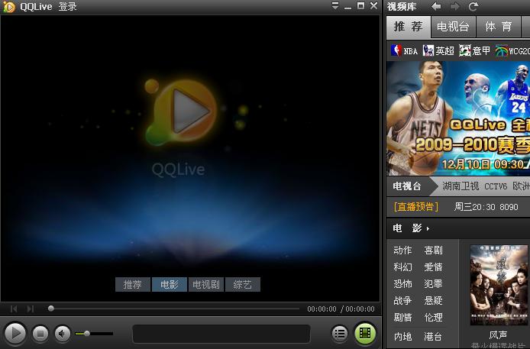This screenshot has height=349, width=530.
Task: Switch to the 电视台 tab
Action: pyautogui.click(x=454, y=27)
